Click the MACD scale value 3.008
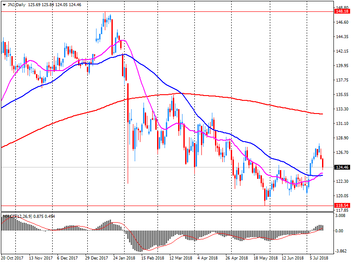The image size is (351, 263). (x=340, y=216)
